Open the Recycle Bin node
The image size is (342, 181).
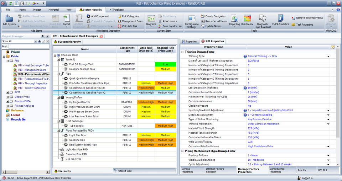point(18,119)
